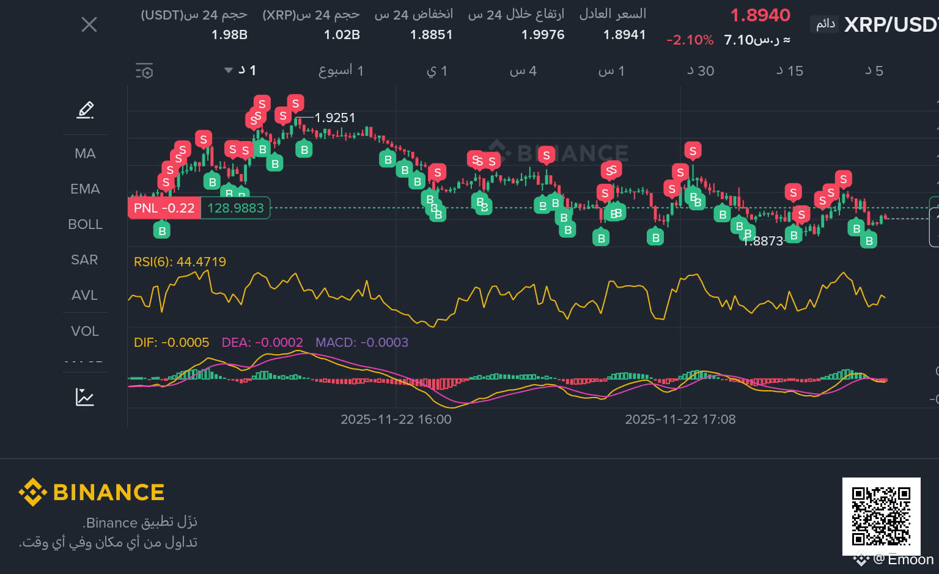Click the DEA: -0.0002 label
Screen dimensions: 939x574
tap(262, 343)
